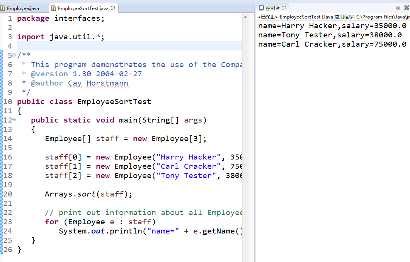Click the string "Tony Tester" on line 18
410x262 pixels.
click(186, 176)
